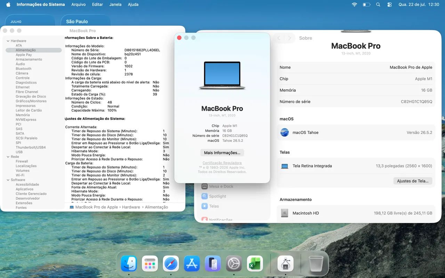Open the Certificação Reguladora link
This screenshot has height=278, width=445.
tap(222, 163)
